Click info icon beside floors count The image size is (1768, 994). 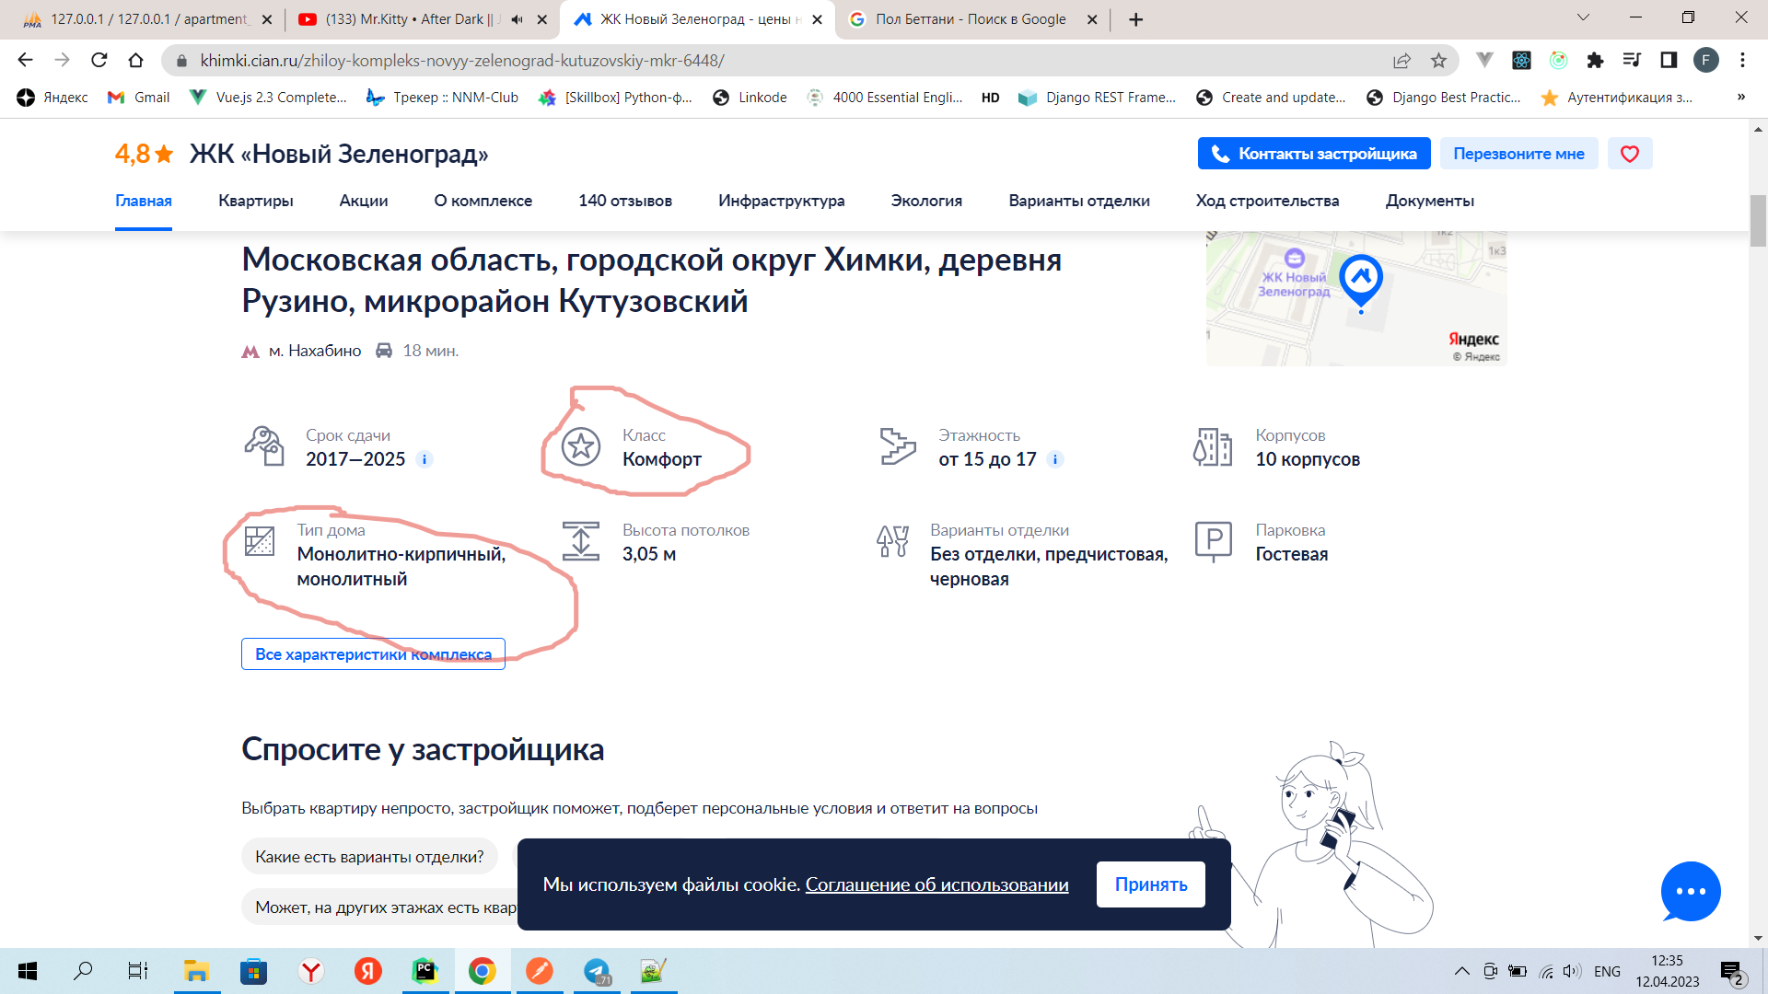tap(1055, 459)
